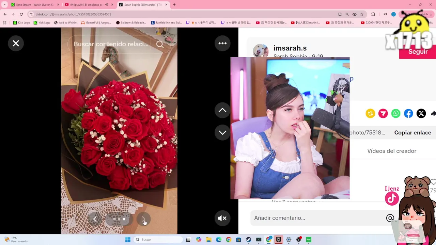Mute the YouTube tab via speaker icon

pyautogui.click(x=107, y=5)
